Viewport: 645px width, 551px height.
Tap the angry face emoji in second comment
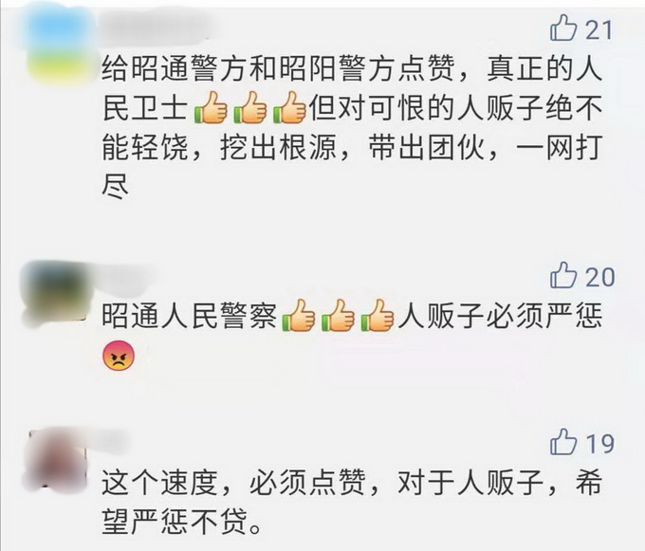[119, 356]
